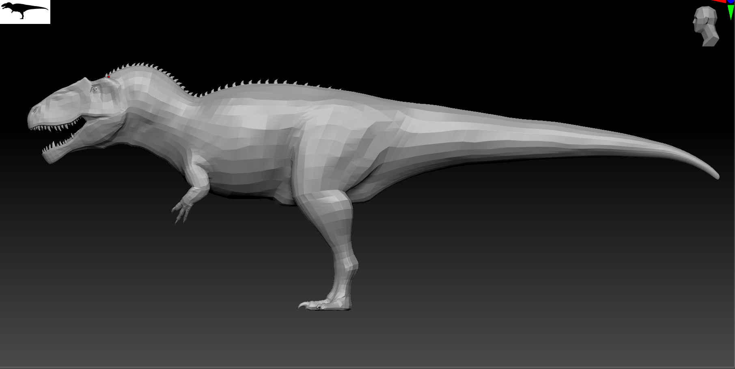Click empty canvas space below the tail

[x=528, y=264]
